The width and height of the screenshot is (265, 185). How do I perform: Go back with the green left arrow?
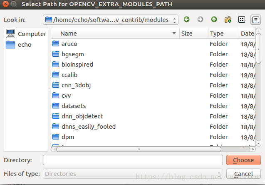[x=186, y=19]
